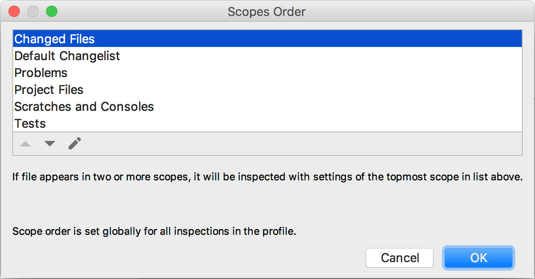535x279 pixels.
Task: Highlight the Tests scope entry
Action: [267, 124]
